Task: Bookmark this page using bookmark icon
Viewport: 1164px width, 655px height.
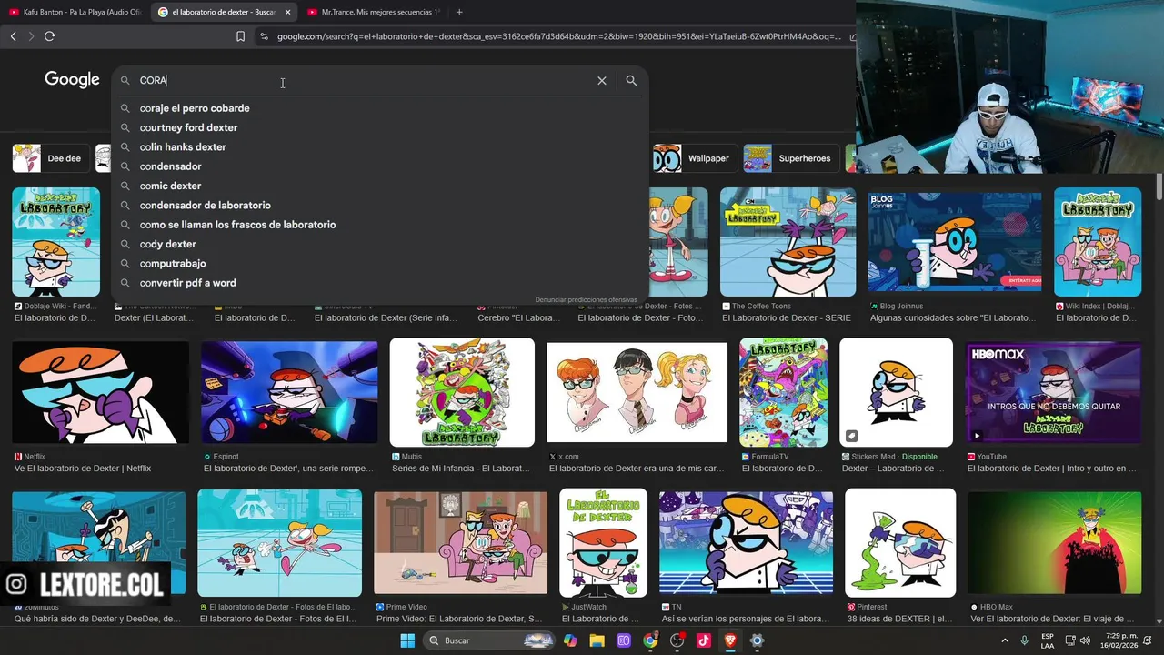Action: (x=240, y=36)
